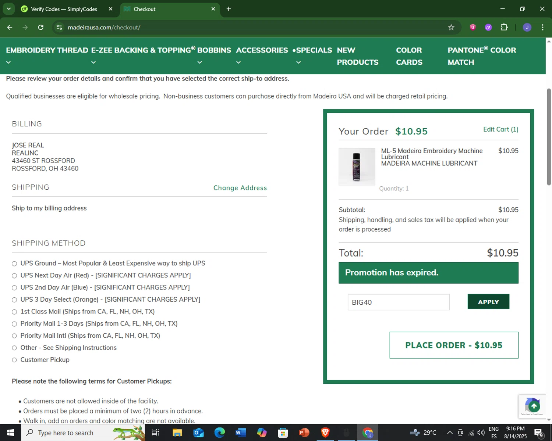Viewport: 552px width, 441px height.
Task: Expand the Specials menu chevron
Action: tap(298, 62)
